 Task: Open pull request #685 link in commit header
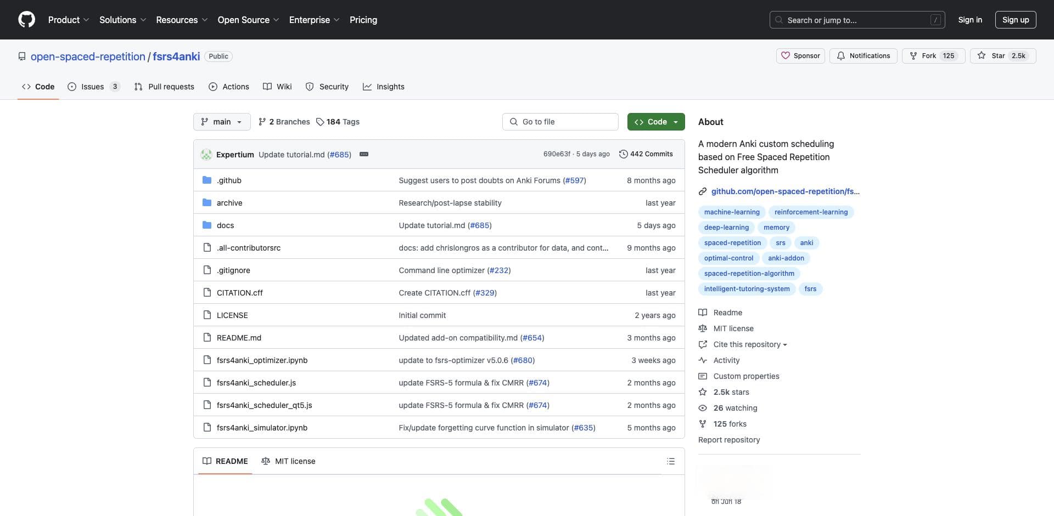[x=340, y=155]
